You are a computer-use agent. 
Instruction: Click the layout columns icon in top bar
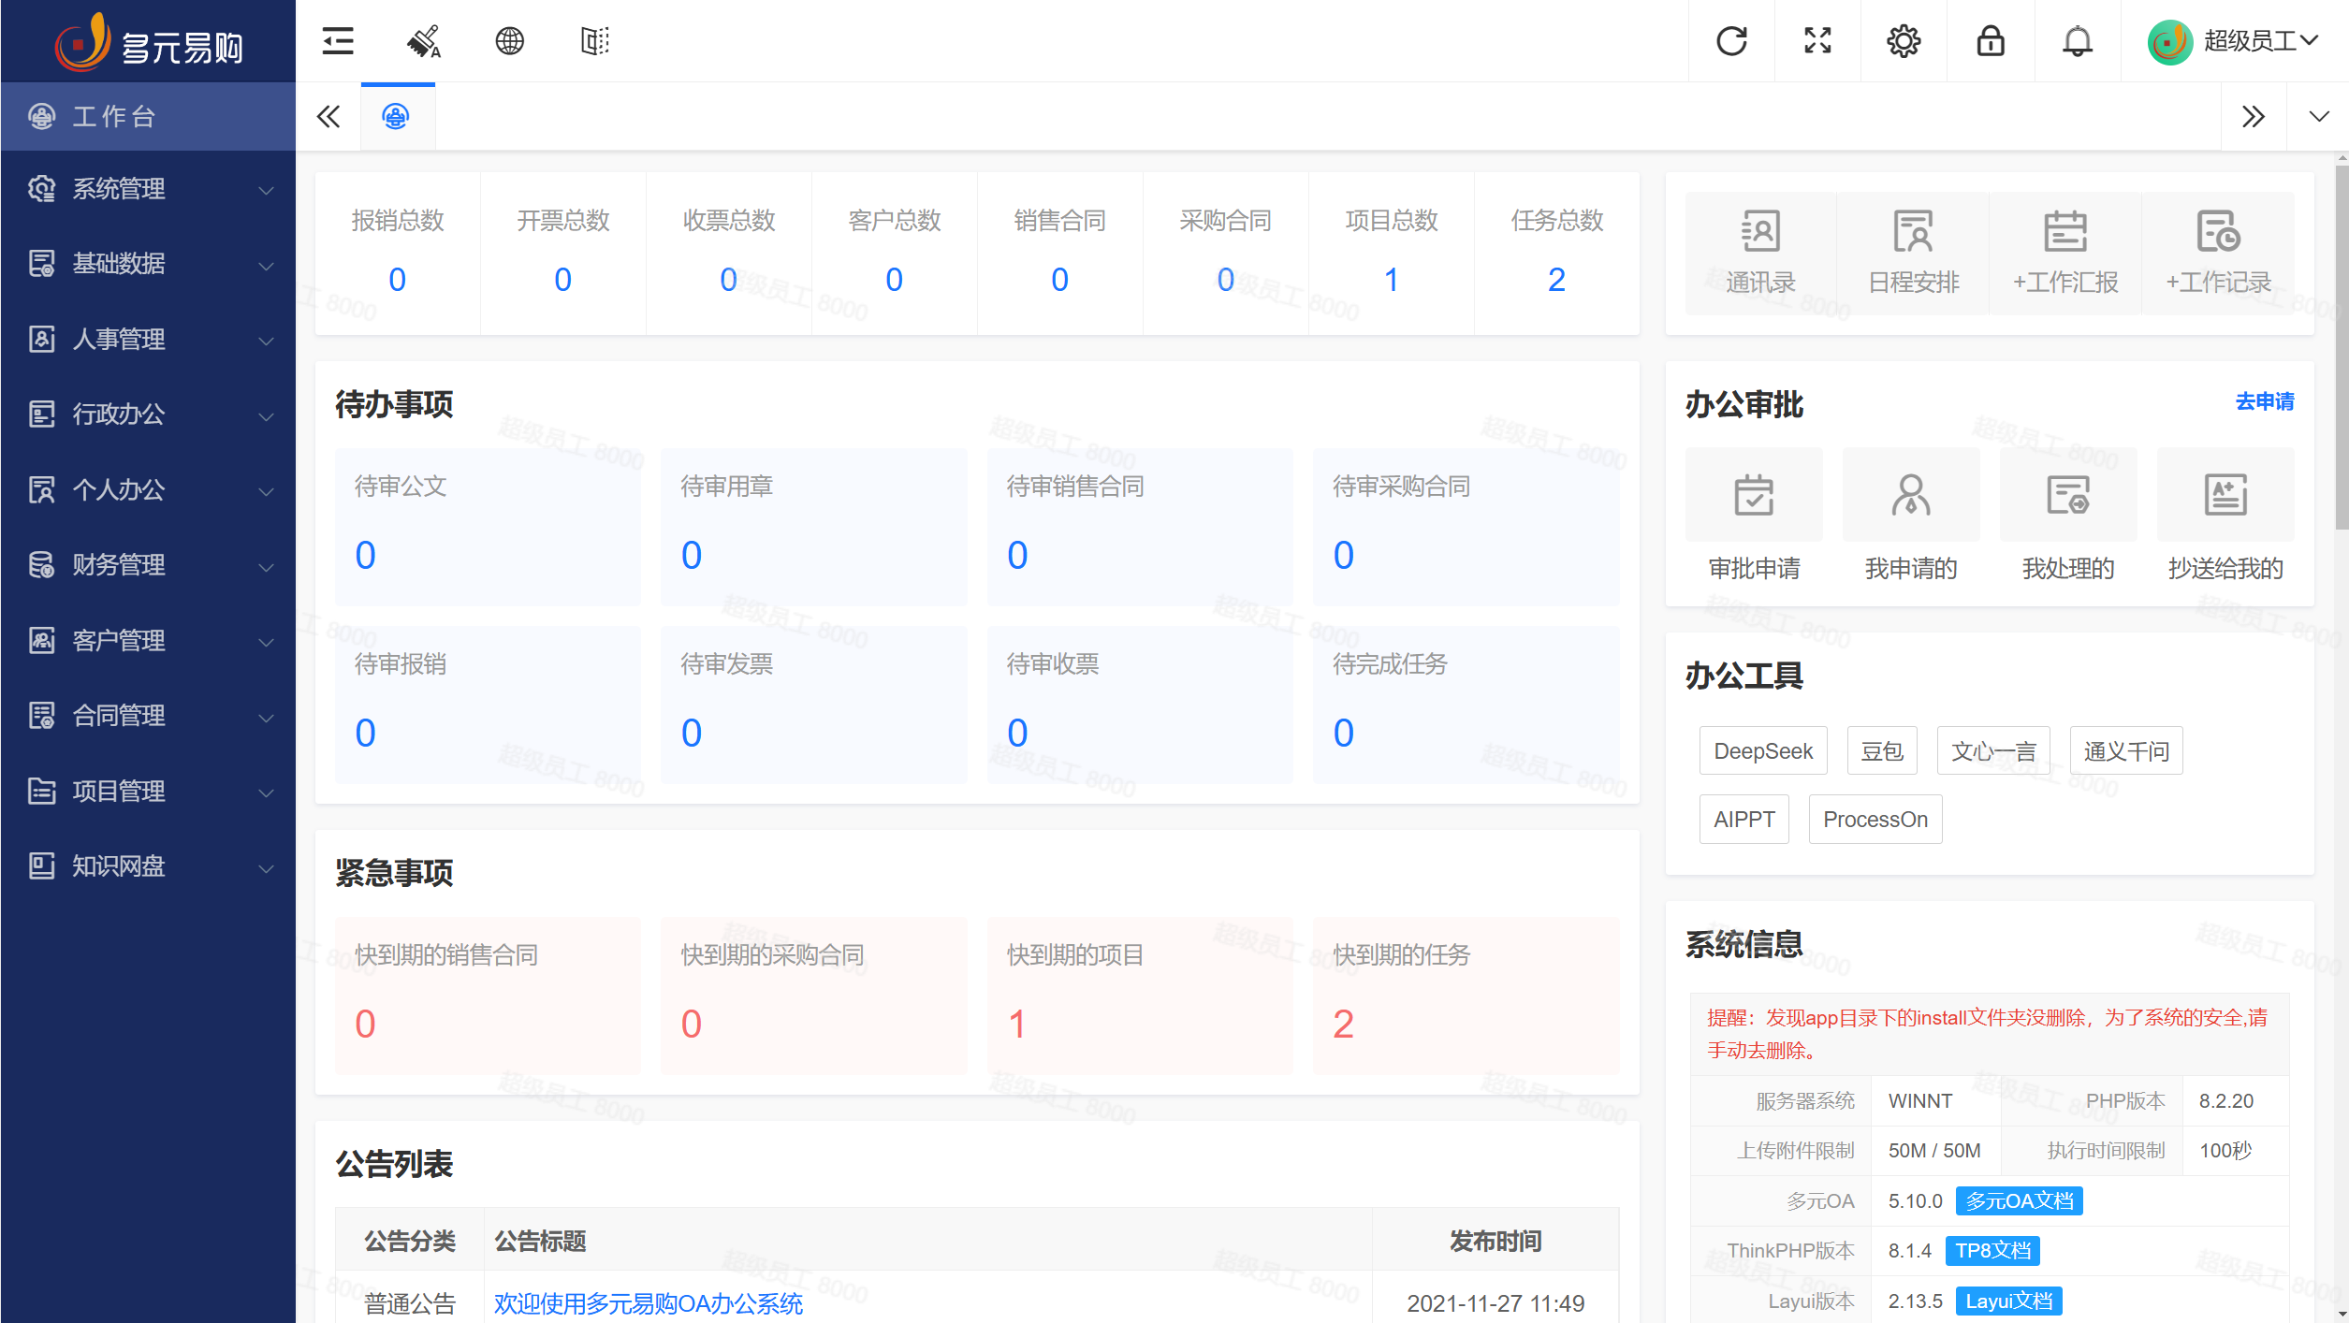coord(595,41)
